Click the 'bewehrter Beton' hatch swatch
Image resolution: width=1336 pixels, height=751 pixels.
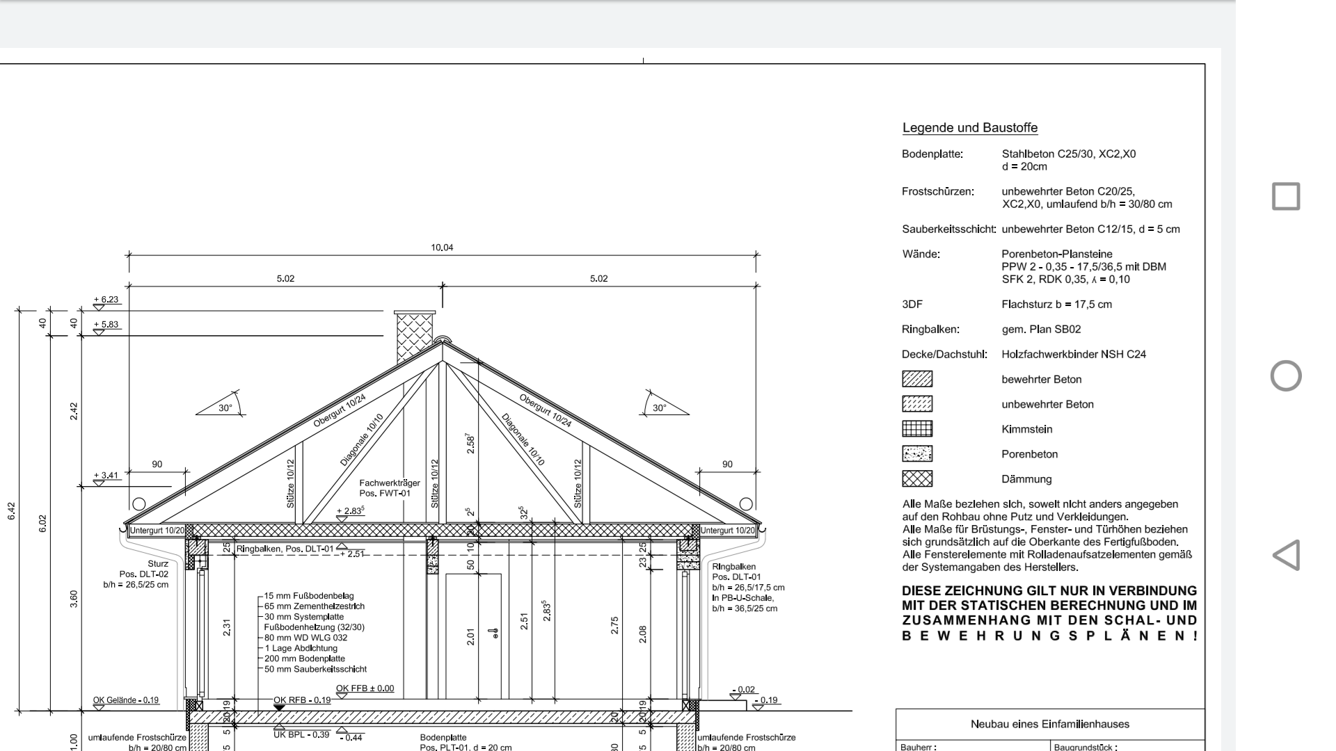[x=917, y=379]
